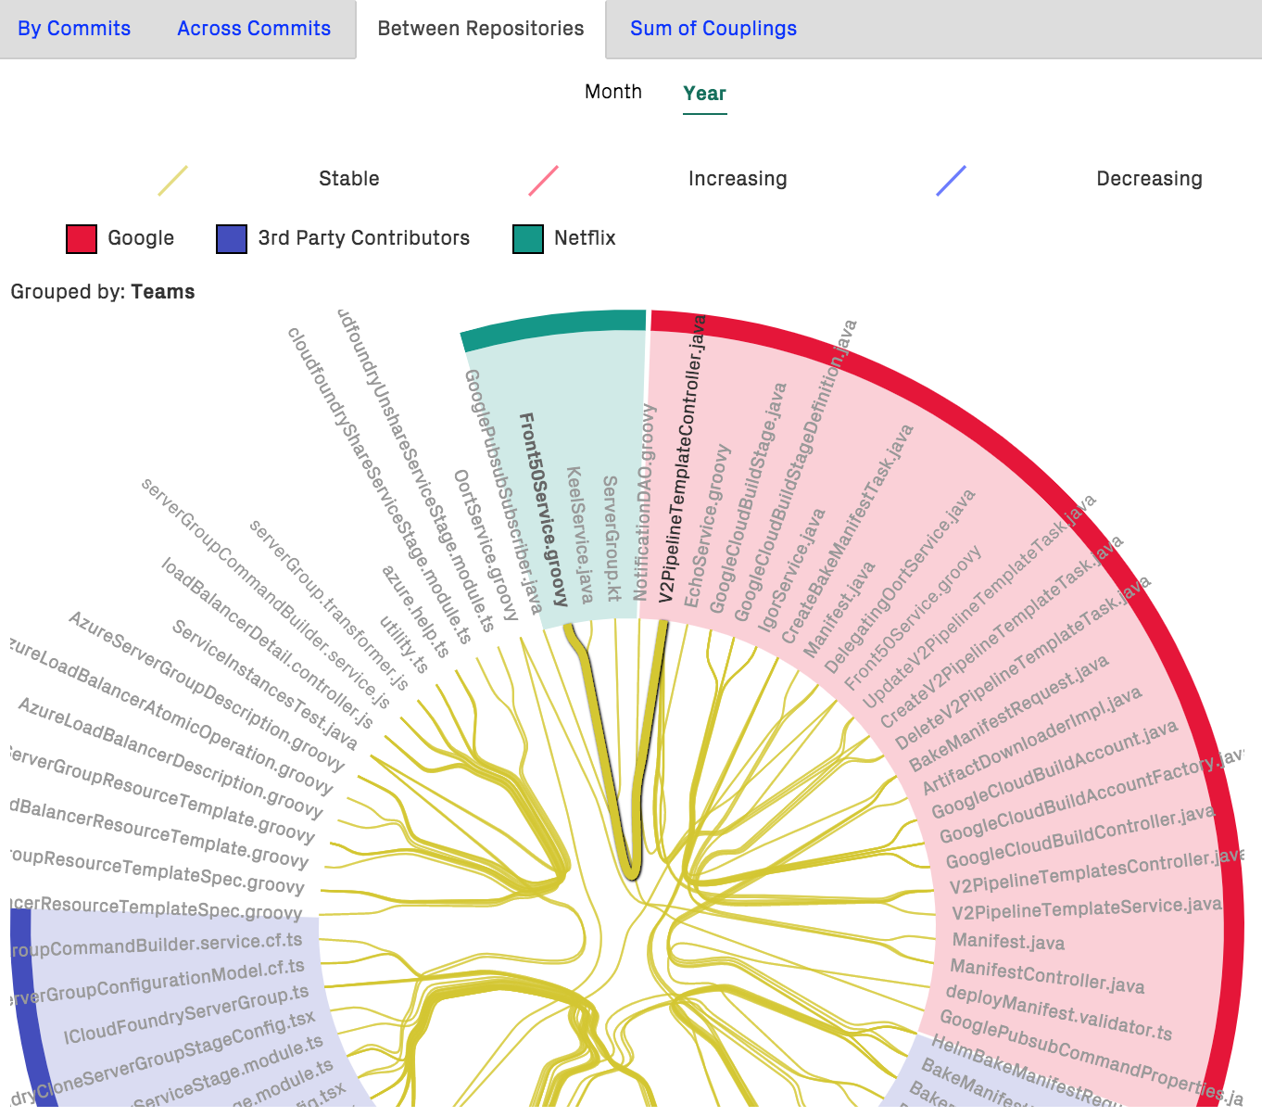Select the serverGroupCommandBuilder.service.js node

click(266, 594)
